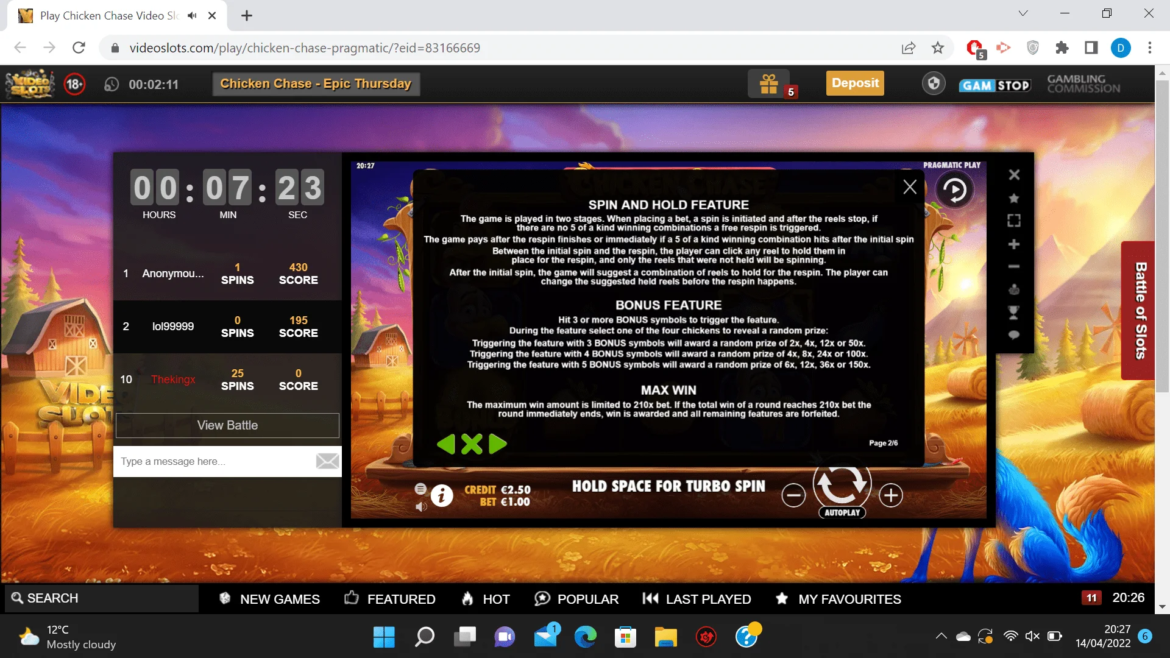This screenshot has height=658, width=1170.
Task: Open the Popular games menu
Action: tap(576, 599)
